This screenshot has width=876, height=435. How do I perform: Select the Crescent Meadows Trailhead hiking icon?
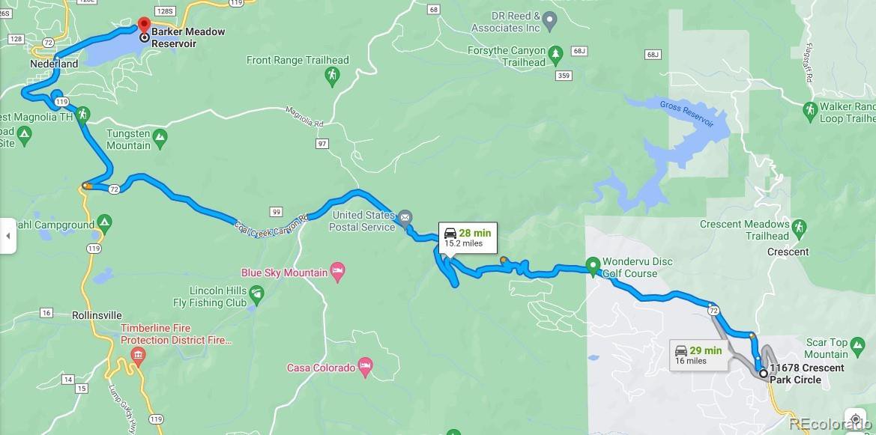point(800,227)
